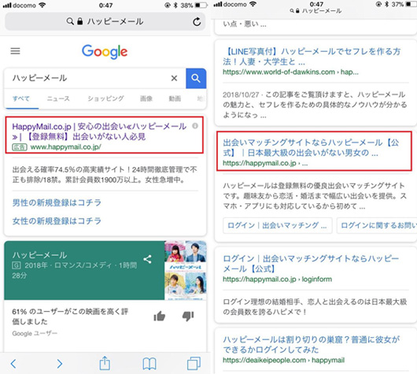The height and width of the screenshot is (374, 417).
Task: Tap ログインに関するお問い sitelink chip
Action: (377, 226)
